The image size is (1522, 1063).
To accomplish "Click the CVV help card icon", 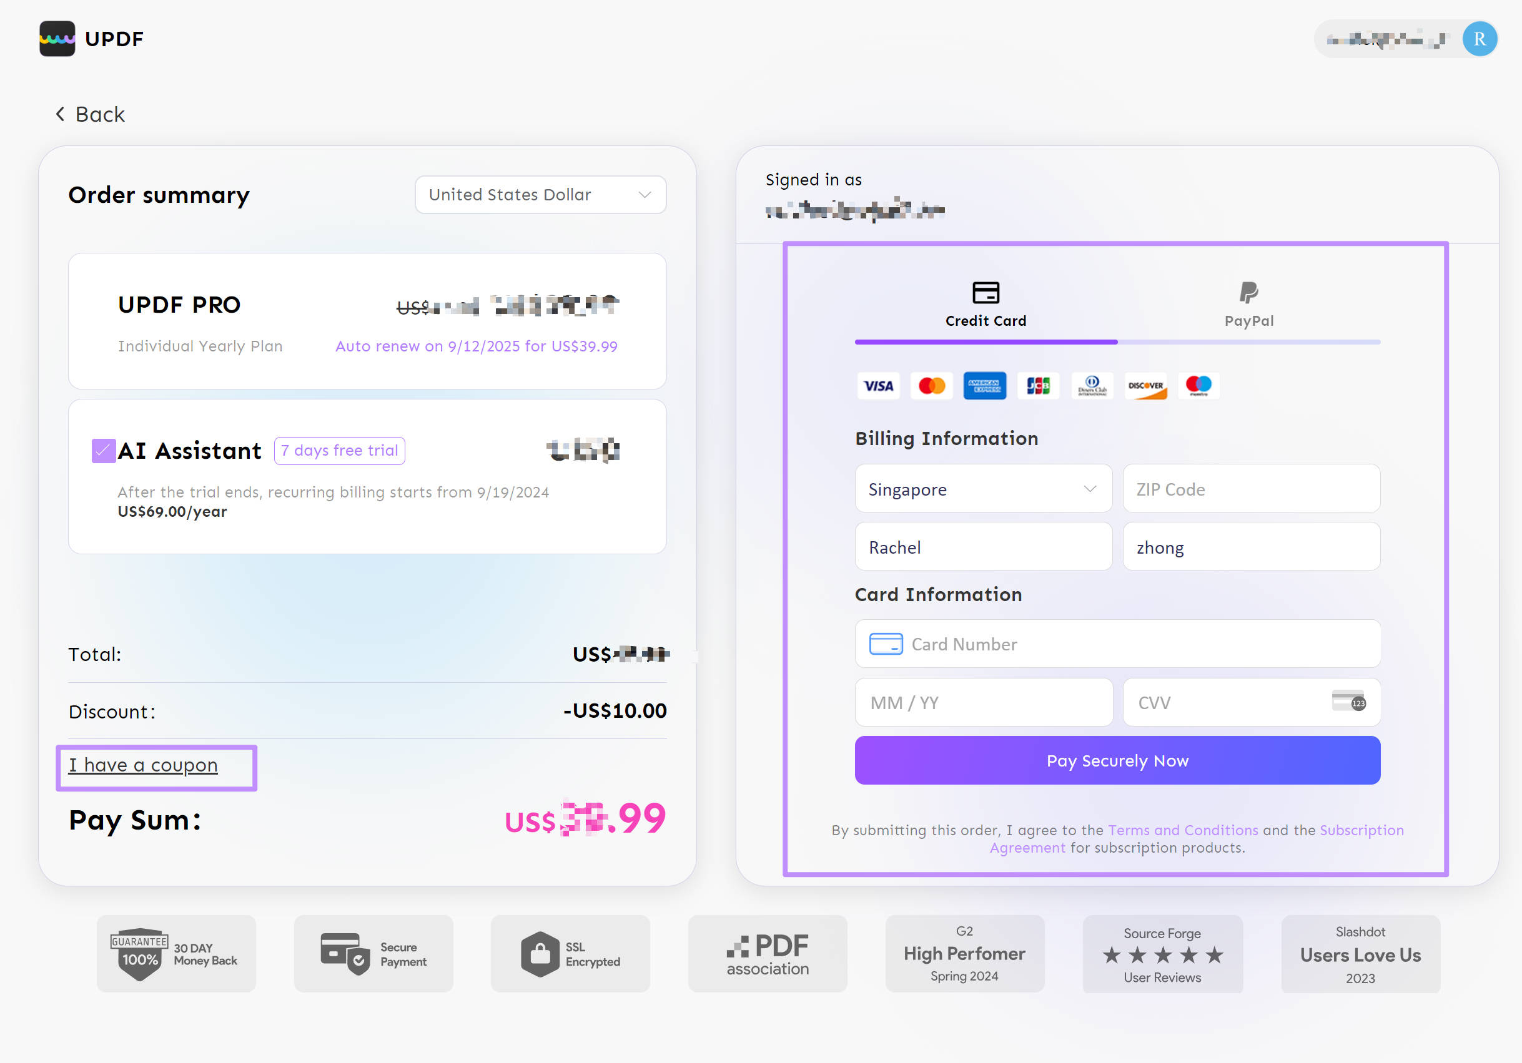I will (x=1348, y=700).
